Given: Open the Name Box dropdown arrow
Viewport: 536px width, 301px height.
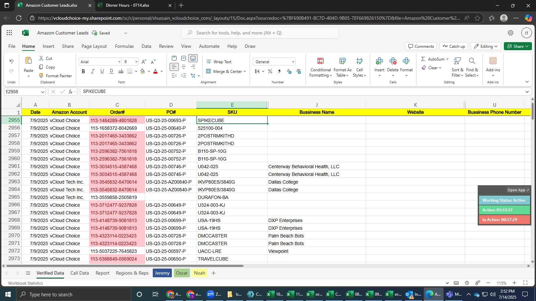Looking at the screenshot, I should (x=43, y=92).
